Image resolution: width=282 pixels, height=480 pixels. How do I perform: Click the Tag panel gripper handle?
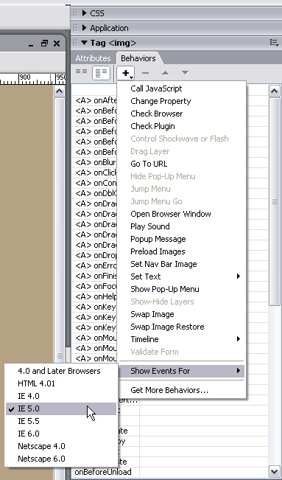pyautogui.click(x=76, y=43)
